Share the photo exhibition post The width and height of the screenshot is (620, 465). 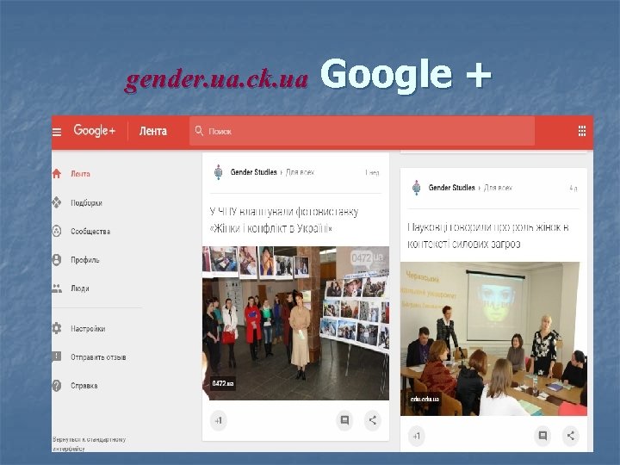[x=373, y=420]
